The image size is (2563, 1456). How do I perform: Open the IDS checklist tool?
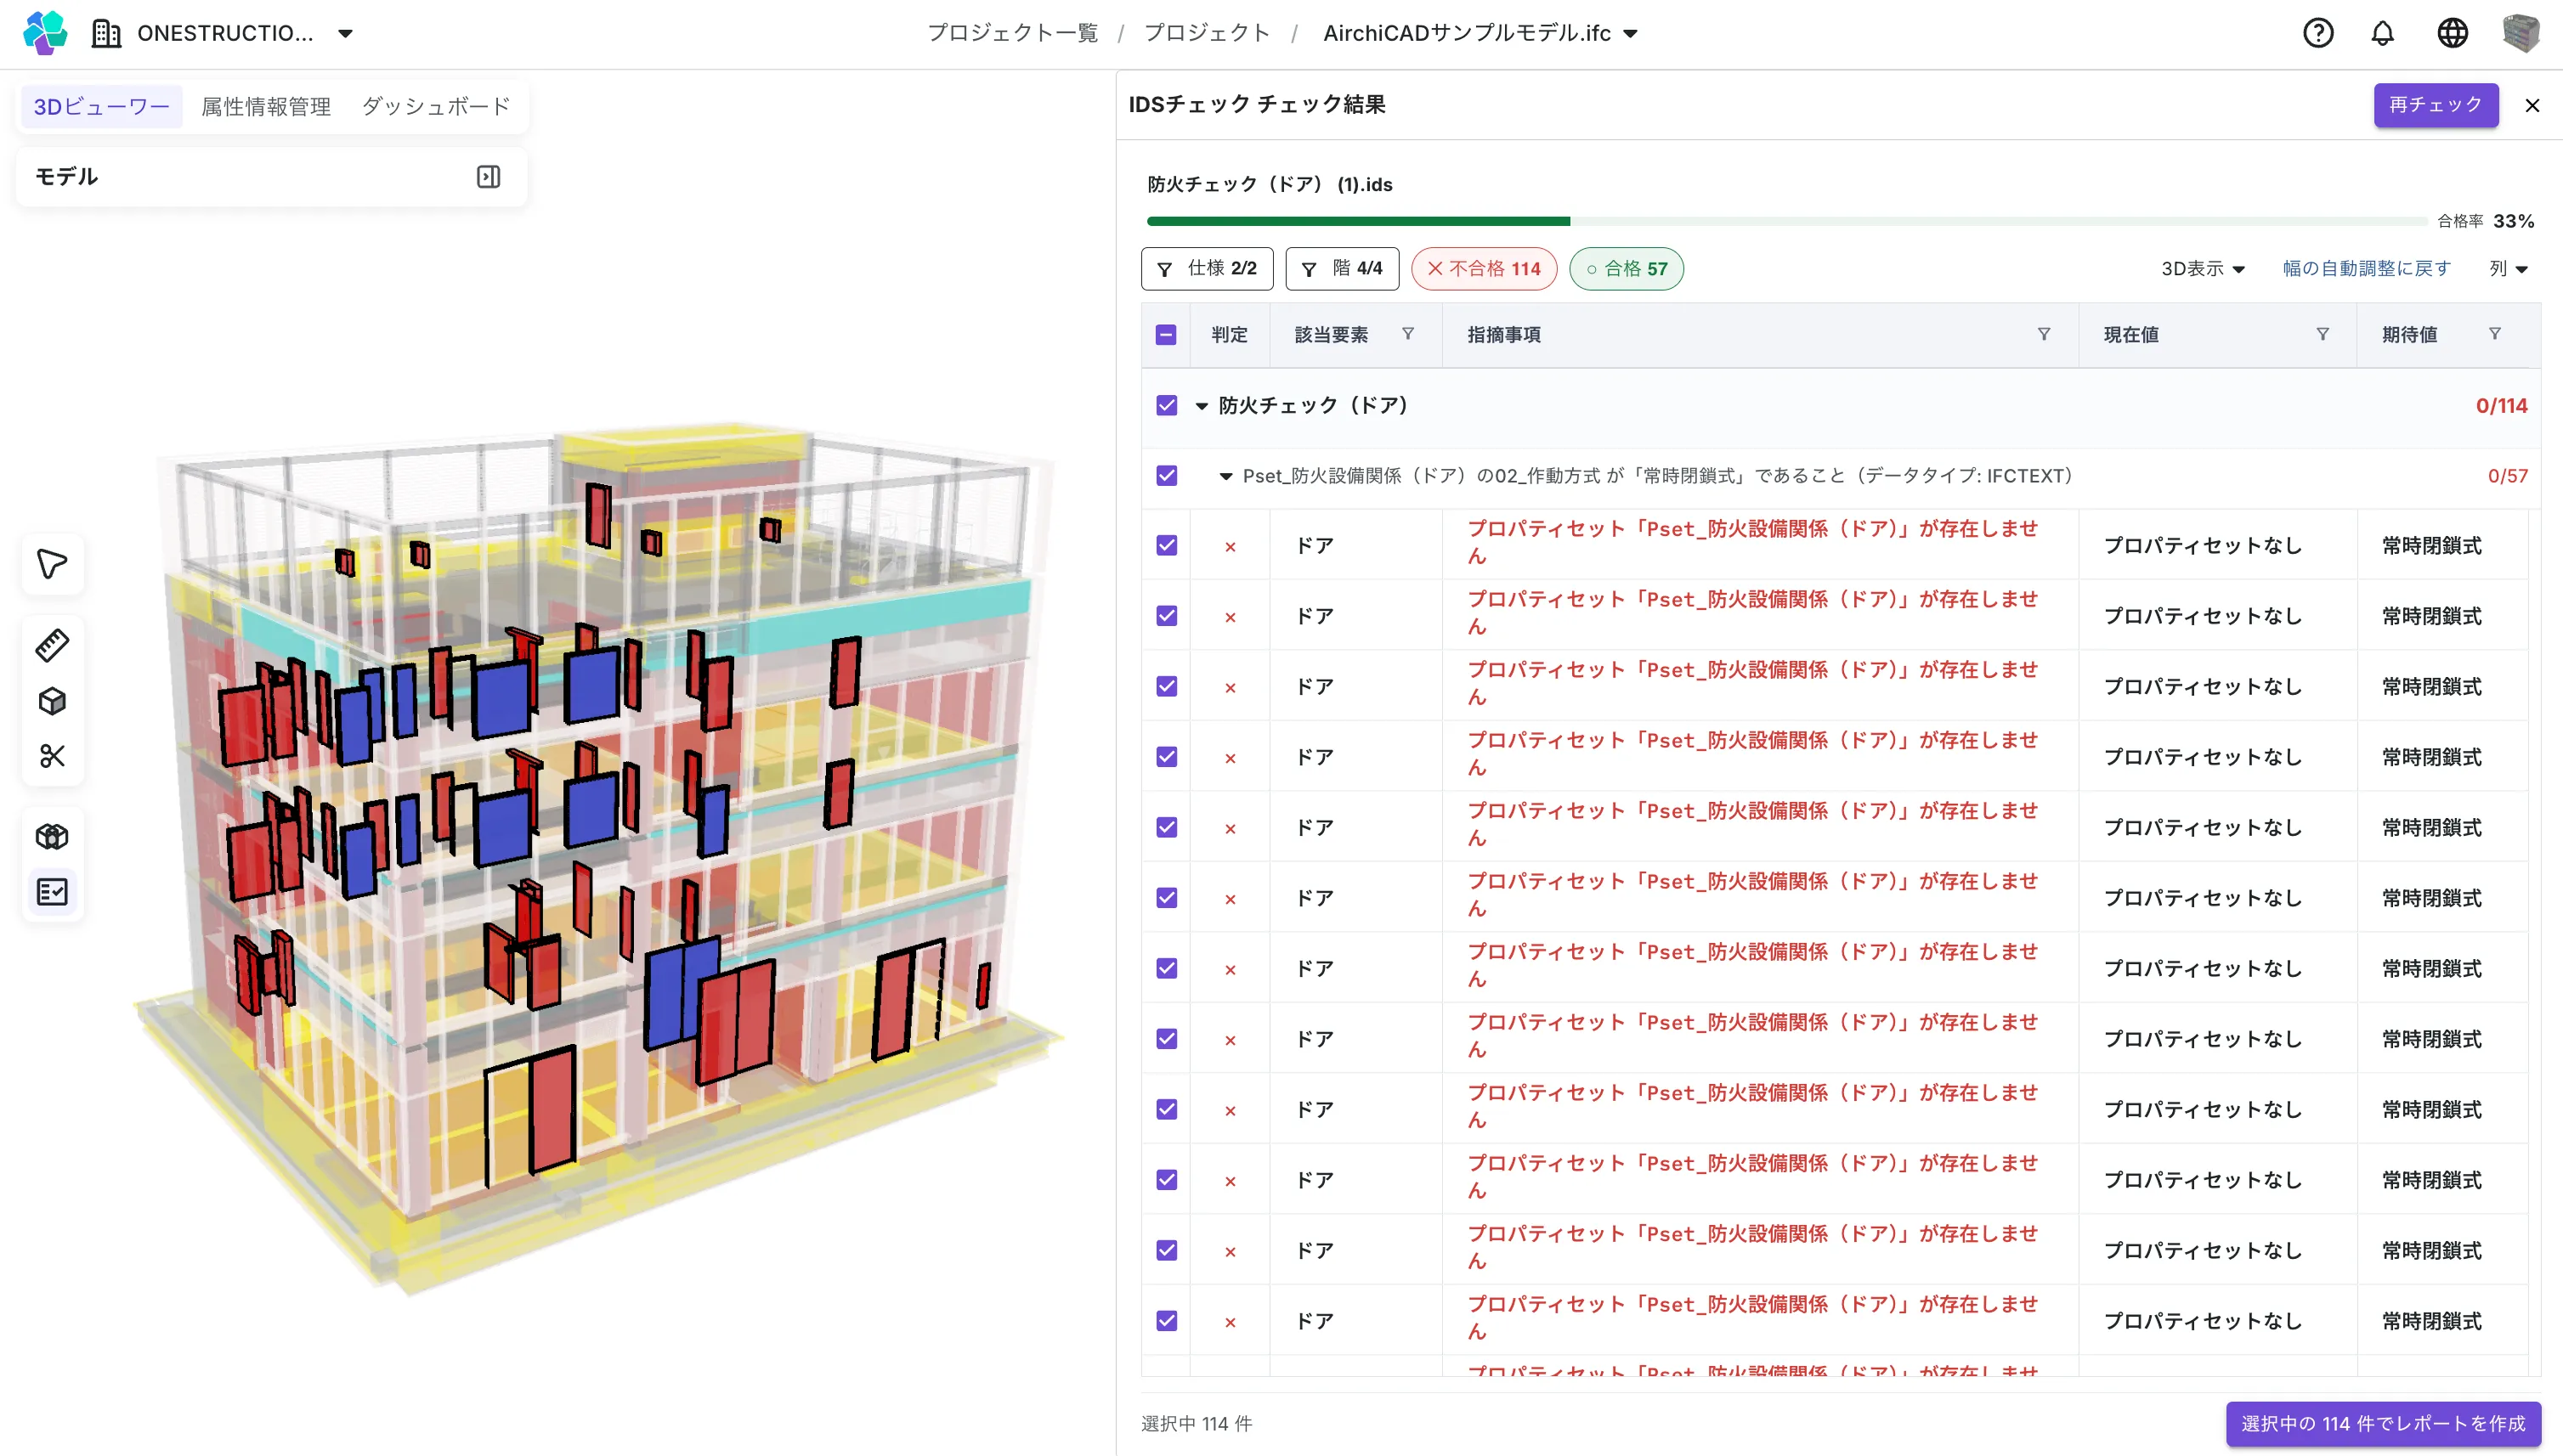(x=52, y=891)
